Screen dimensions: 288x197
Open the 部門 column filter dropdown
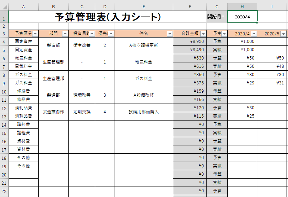pos(65,34)
